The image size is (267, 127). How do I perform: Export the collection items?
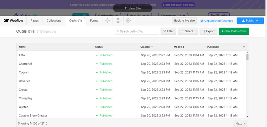[x=208, y=31]
